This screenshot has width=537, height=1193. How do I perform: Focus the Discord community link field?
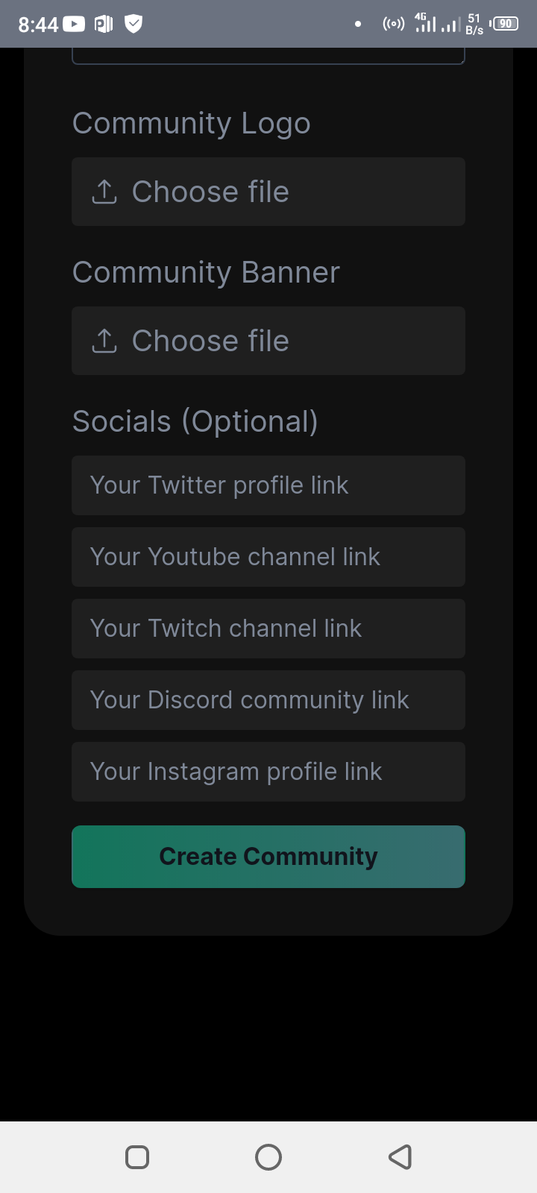(268, 700)
